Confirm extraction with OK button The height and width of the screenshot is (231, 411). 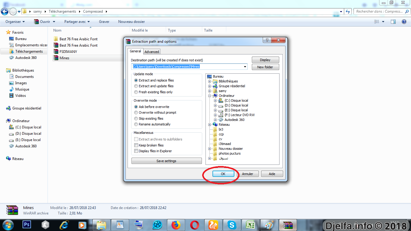223,174
